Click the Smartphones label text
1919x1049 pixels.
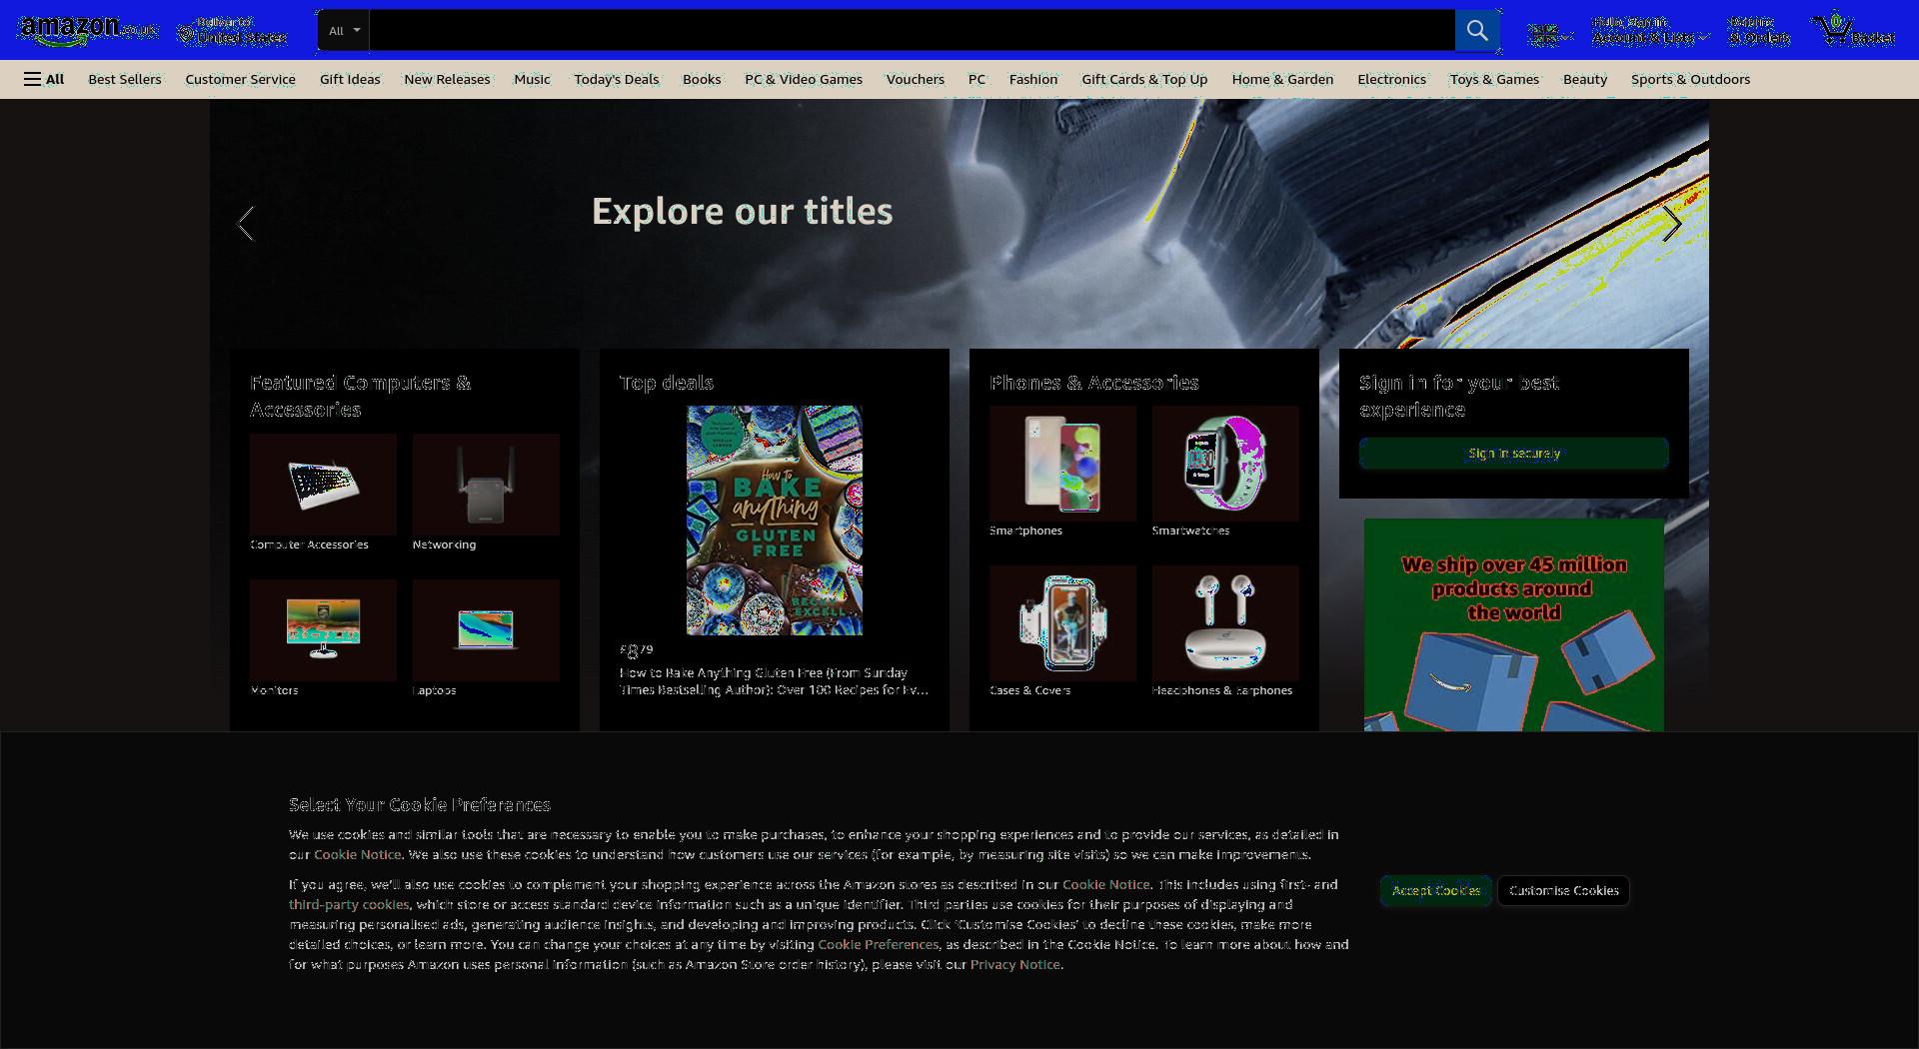point(1025,530)
